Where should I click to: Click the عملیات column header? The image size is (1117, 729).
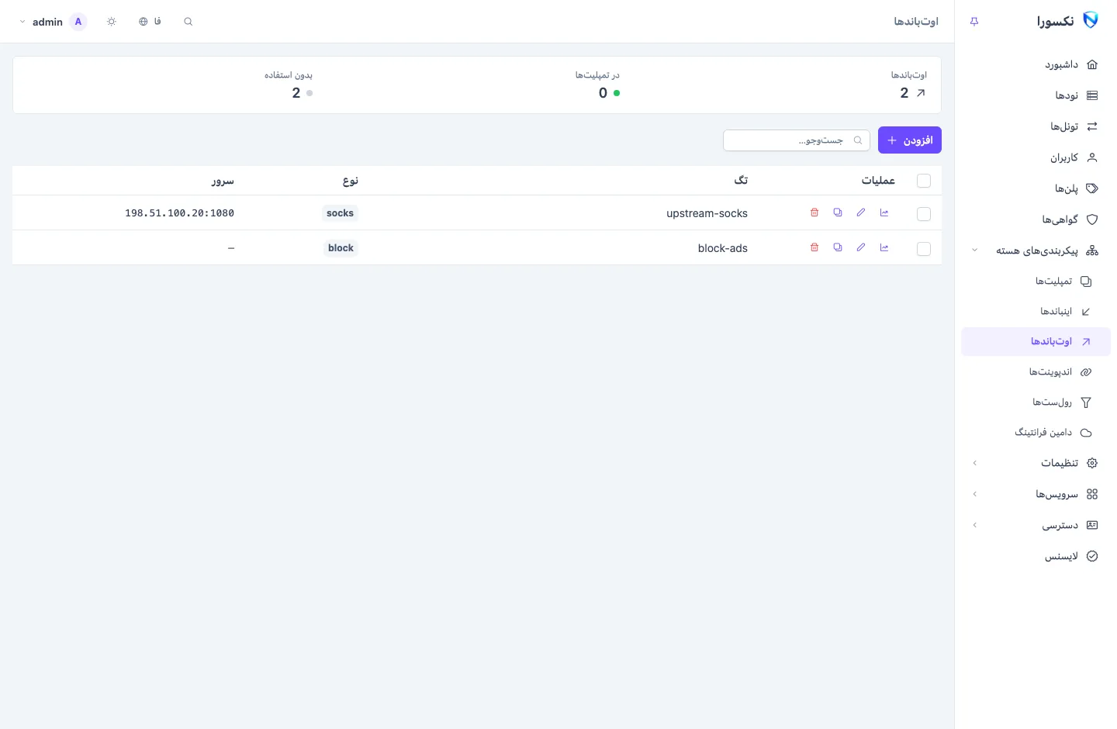878,180
